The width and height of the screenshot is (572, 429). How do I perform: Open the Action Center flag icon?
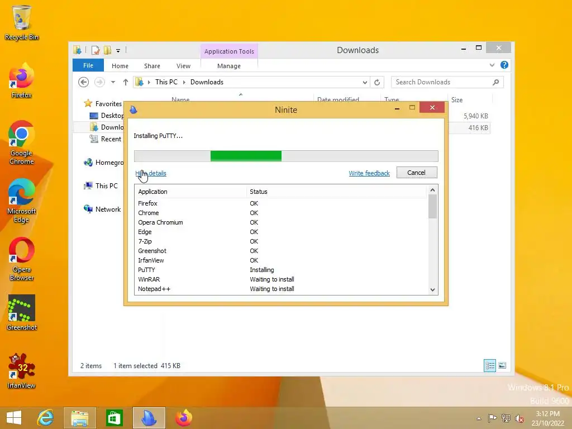pos(492,418)
